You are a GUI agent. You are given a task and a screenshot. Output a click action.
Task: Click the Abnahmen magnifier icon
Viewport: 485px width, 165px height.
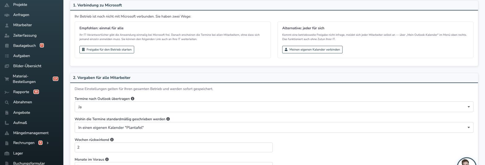coord(7,102)
